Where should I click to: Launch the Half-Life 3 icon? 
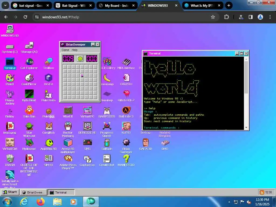click(126, 112)
